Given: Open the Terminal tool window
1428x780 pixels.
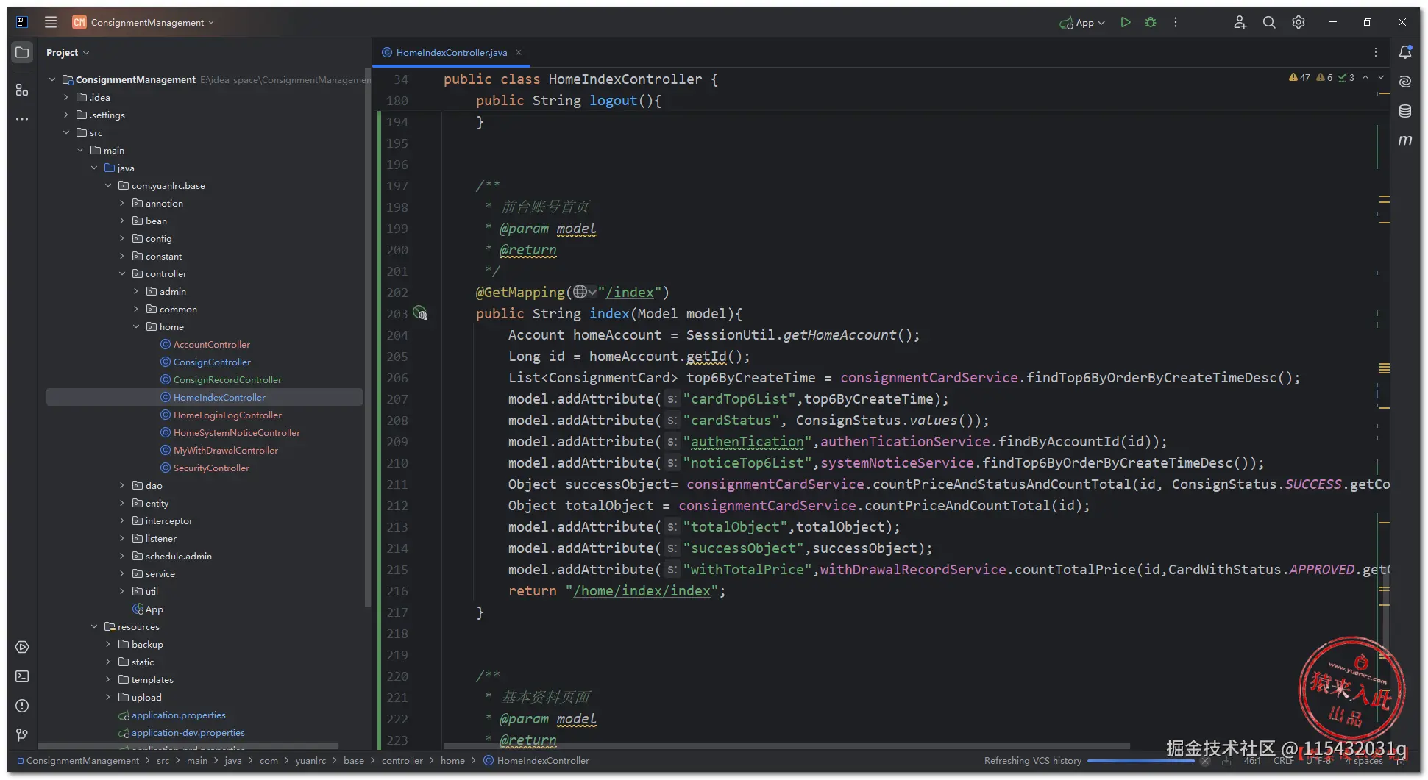Looking at the screenshot, I should point(22,676).
